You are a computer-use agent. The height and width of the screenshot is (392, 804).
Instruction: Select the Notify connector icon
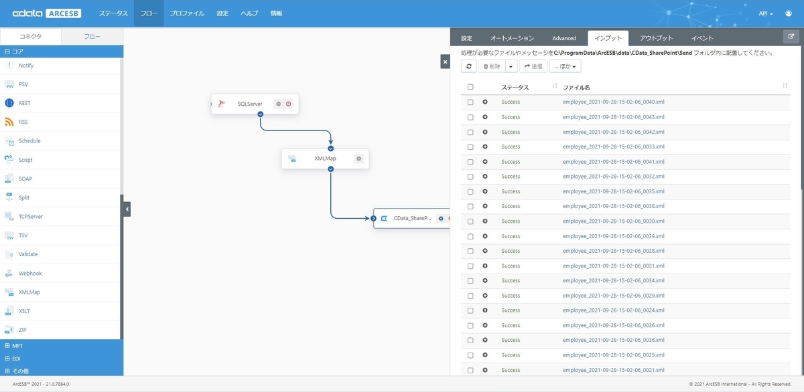9,66
